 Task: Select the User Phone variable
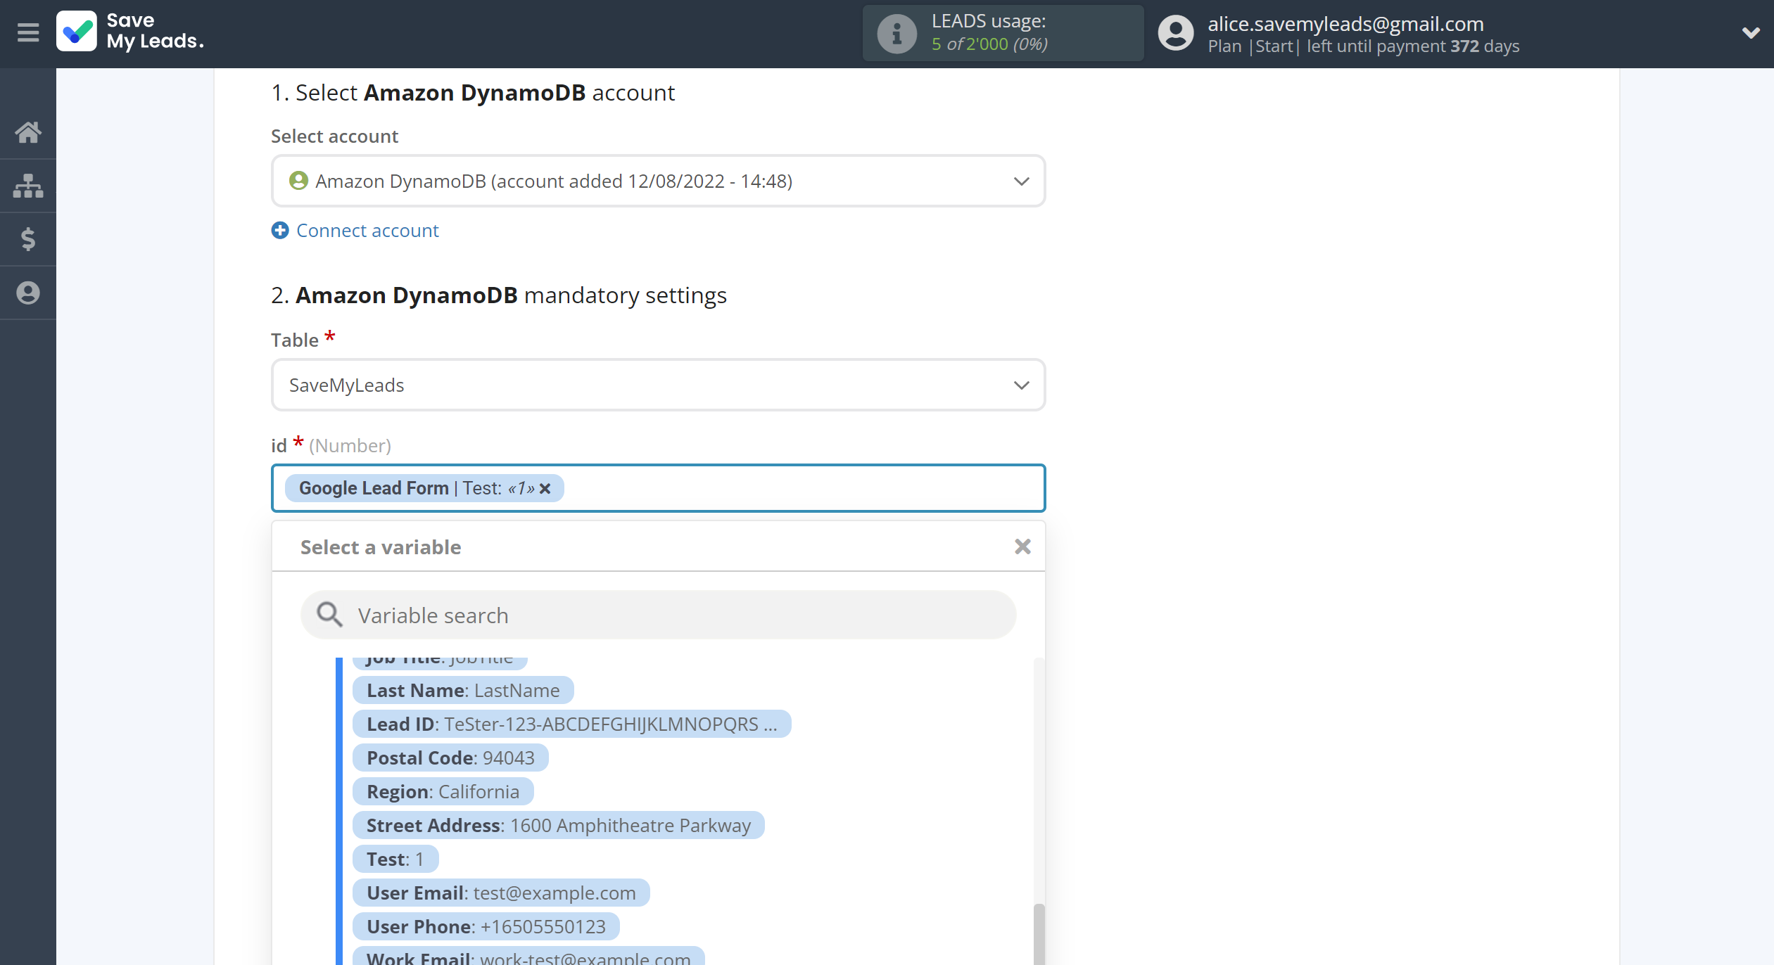tap(486, 927)
